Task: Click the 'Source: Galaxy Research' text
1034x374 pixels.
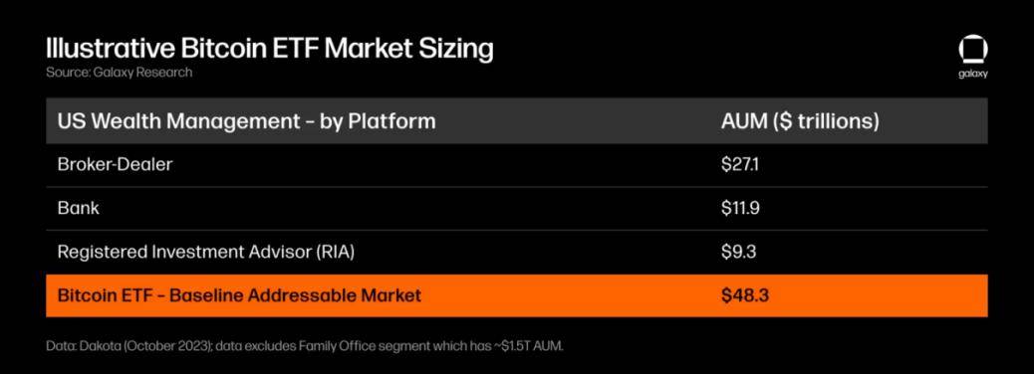Action: (119, 73)
